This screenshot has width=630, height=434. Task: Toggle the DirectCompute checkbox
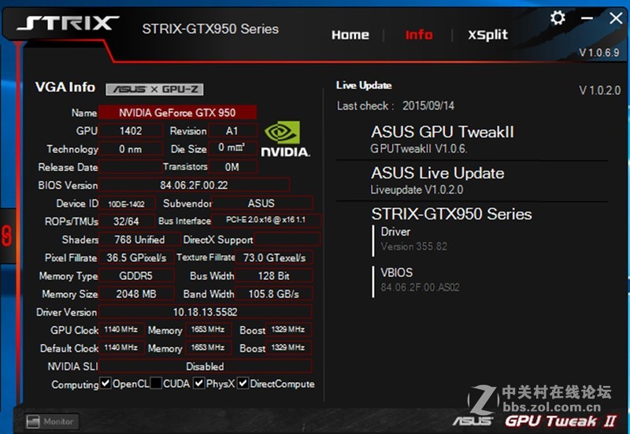coord(243,384)
